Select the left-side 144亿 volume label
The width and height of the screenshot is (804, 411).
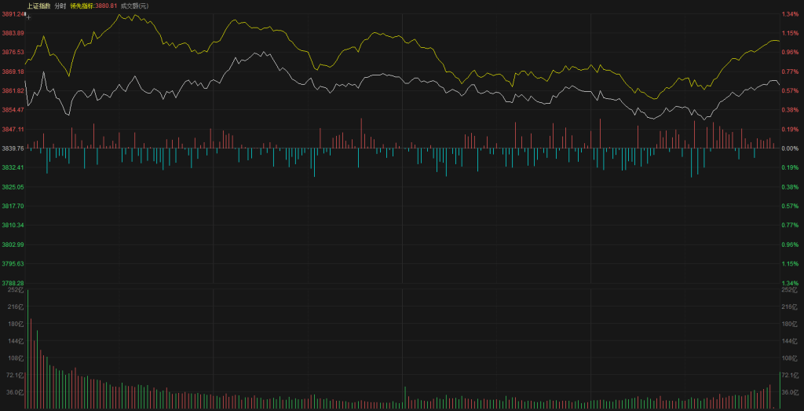16,341
